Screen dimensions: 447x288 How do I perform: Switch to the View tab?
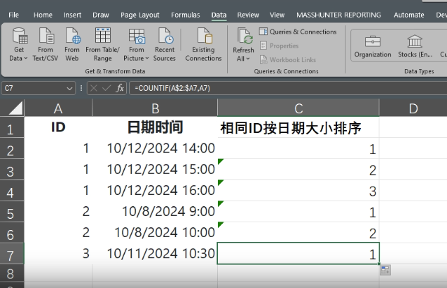point(277,15)
